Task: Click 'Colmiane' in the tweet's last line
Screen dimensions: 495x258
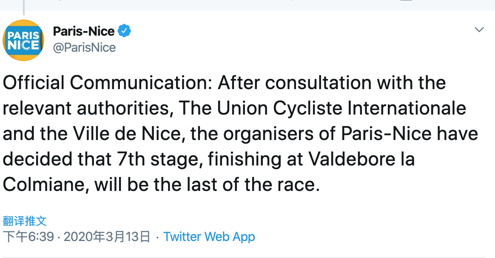Action: 44,184
